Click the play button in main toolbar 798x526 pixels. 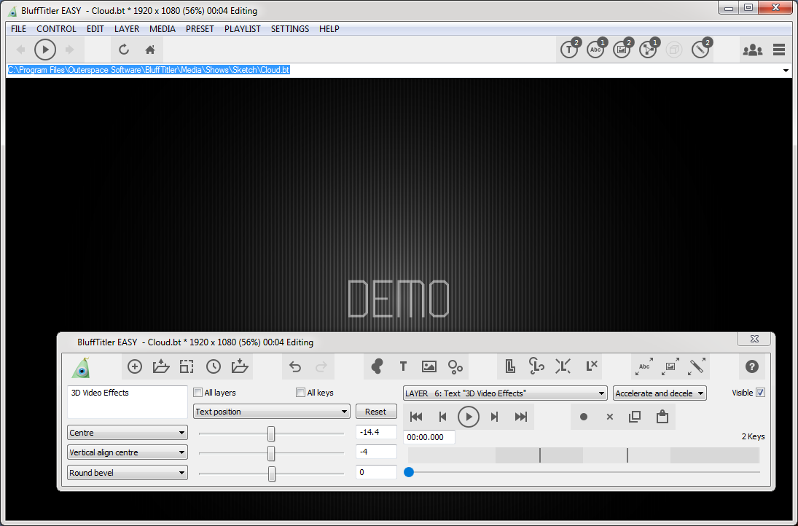click(45, 50)
